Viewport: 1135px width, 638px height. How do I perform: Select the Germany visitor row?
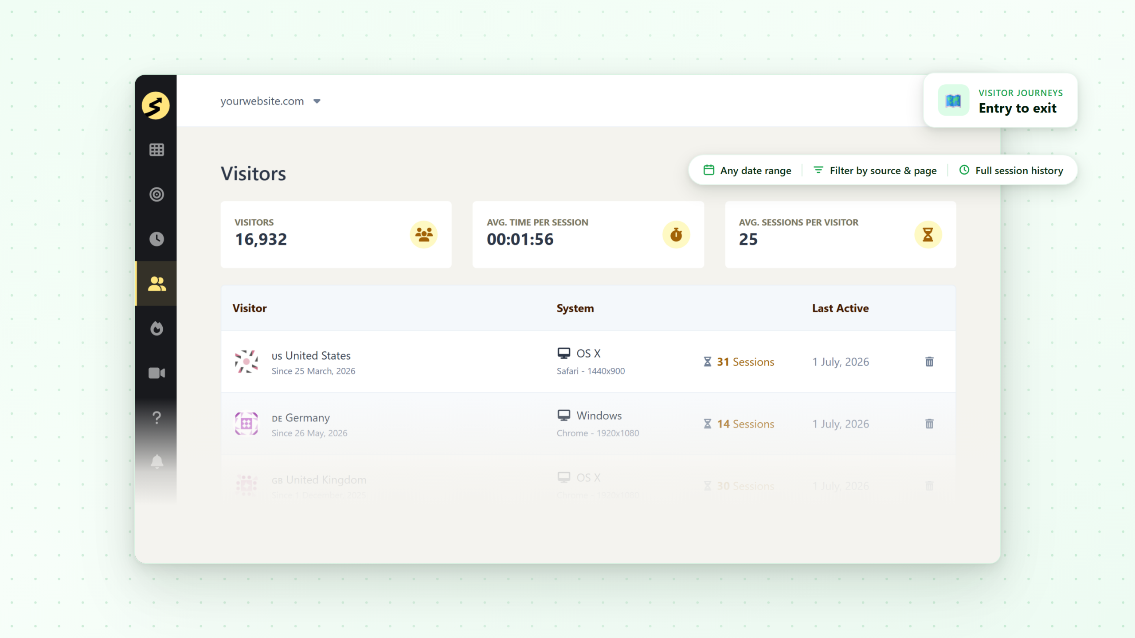point(588,424)
